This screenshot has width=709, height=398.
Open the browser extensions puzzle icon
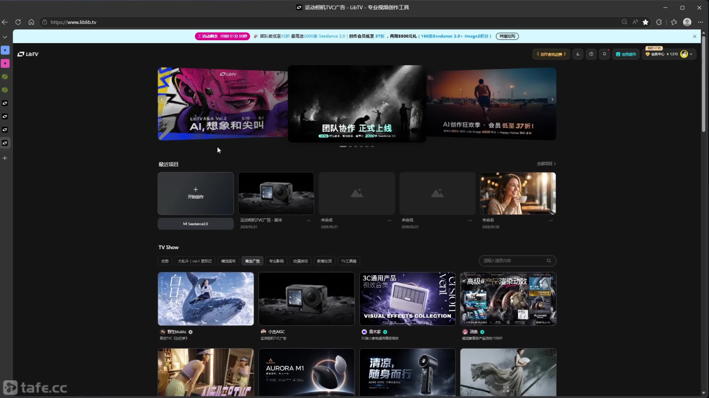[659, 22]
